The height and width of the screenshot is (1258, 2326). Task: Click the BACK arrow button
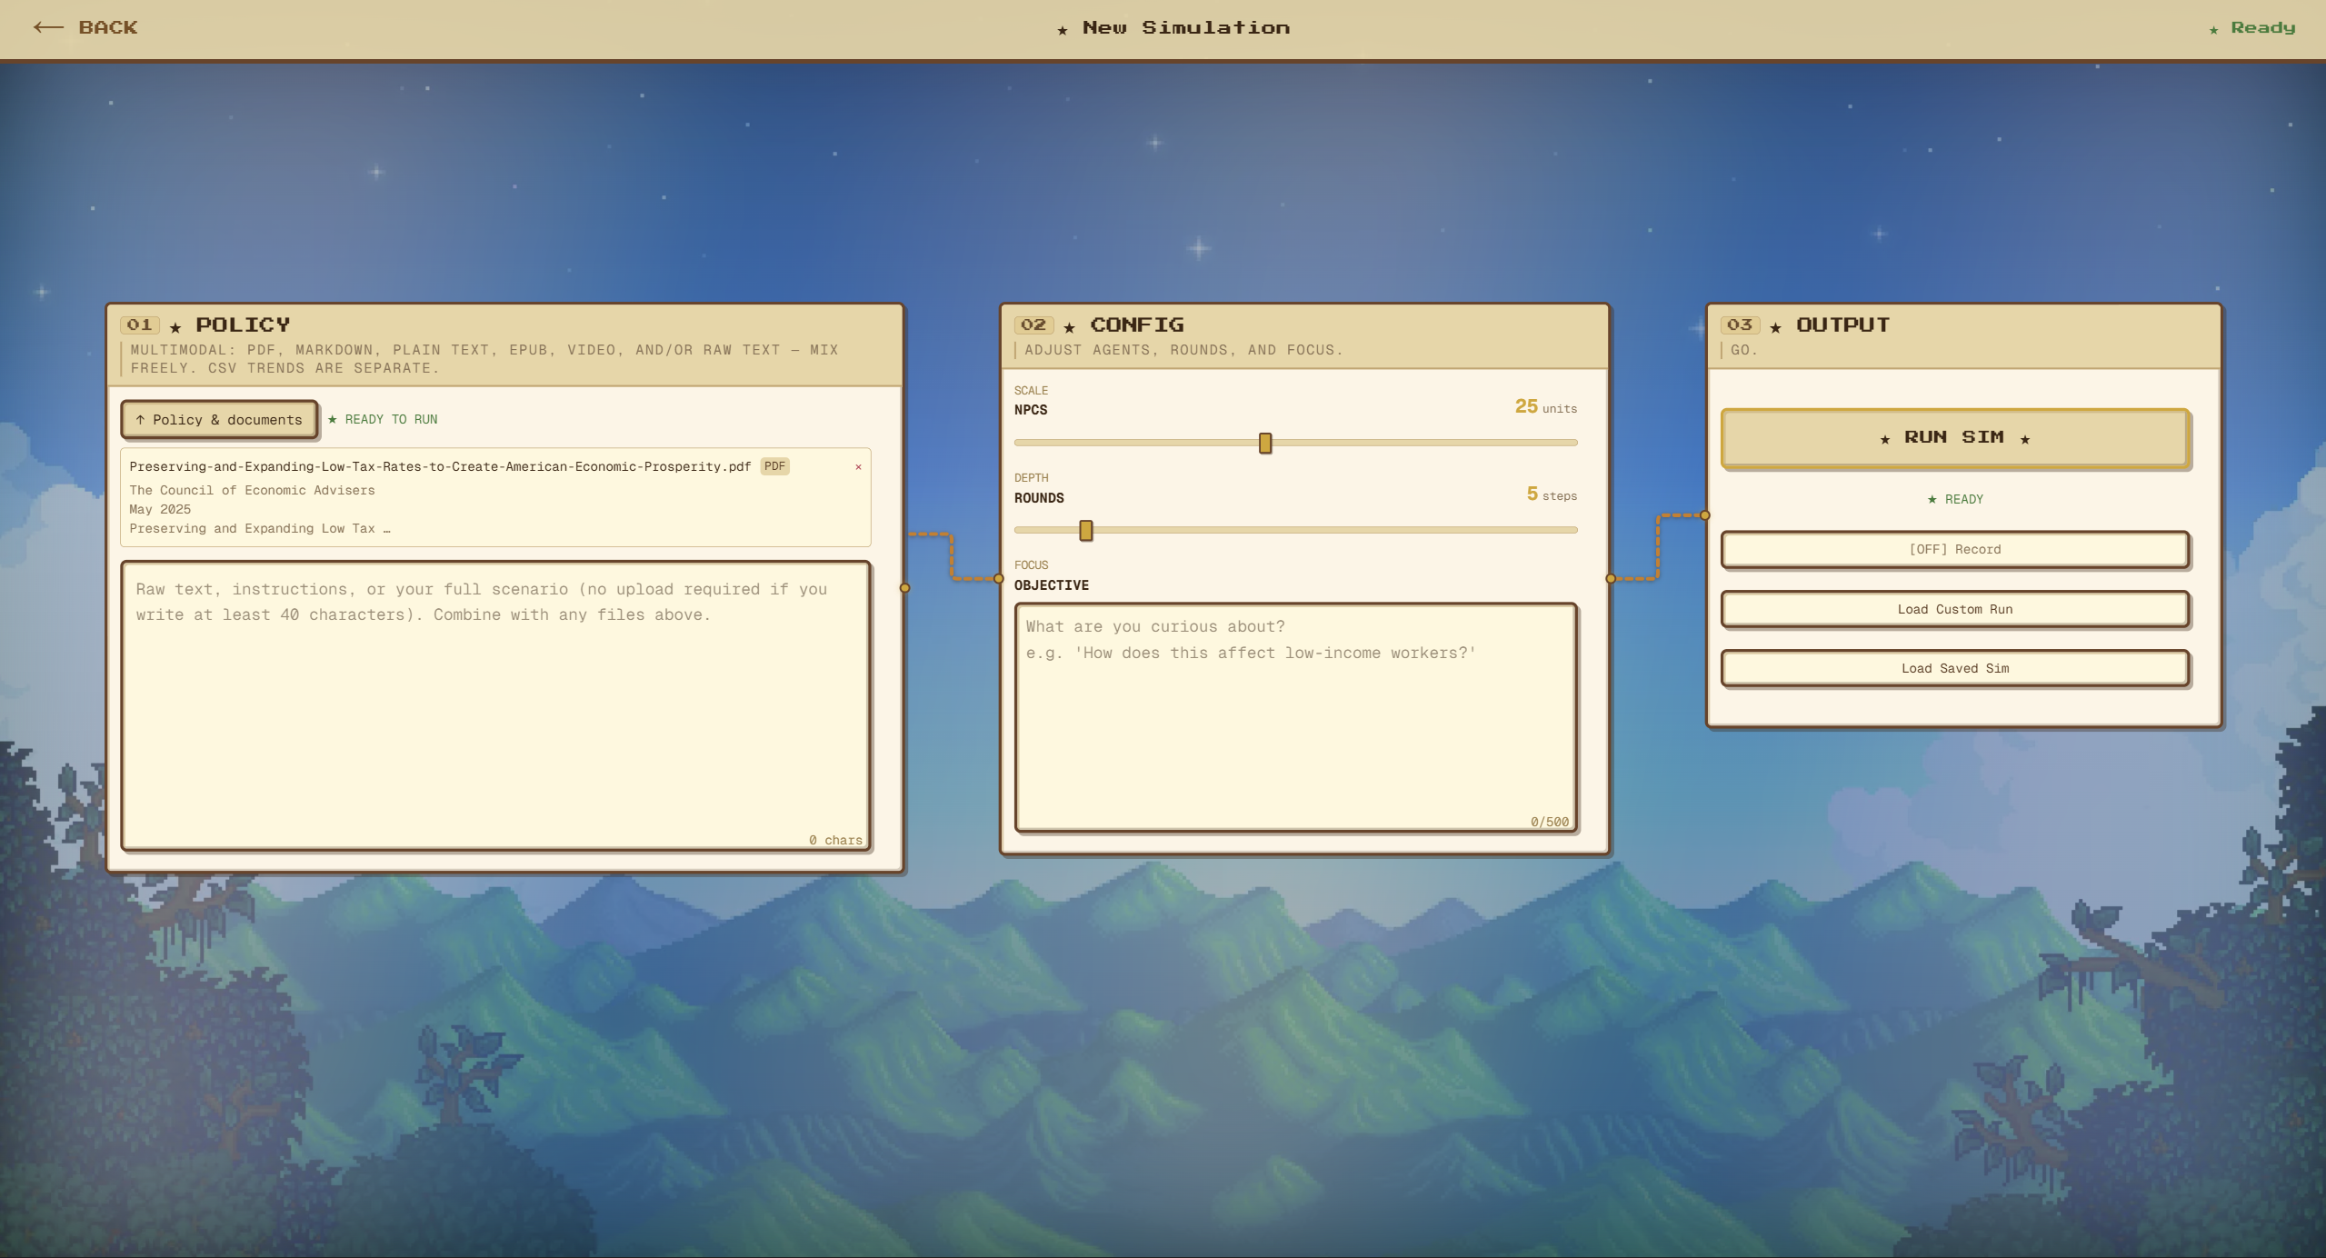[x=85, y=27]
